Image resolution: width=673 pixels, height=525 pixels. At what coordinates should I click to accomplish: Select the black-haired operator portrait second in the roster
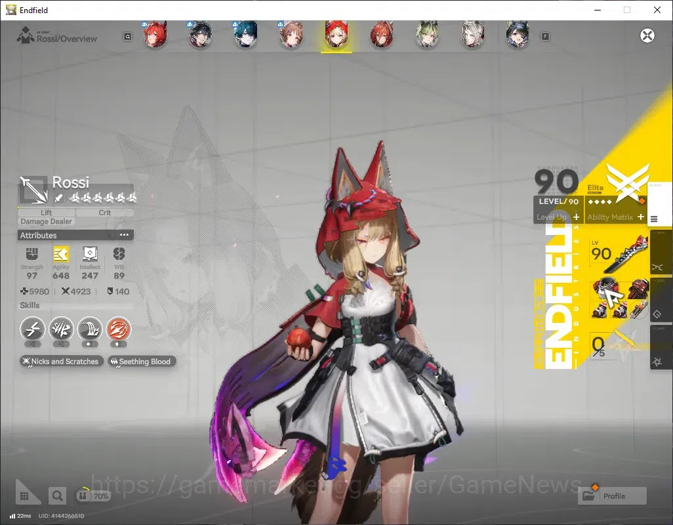(200, 34)
